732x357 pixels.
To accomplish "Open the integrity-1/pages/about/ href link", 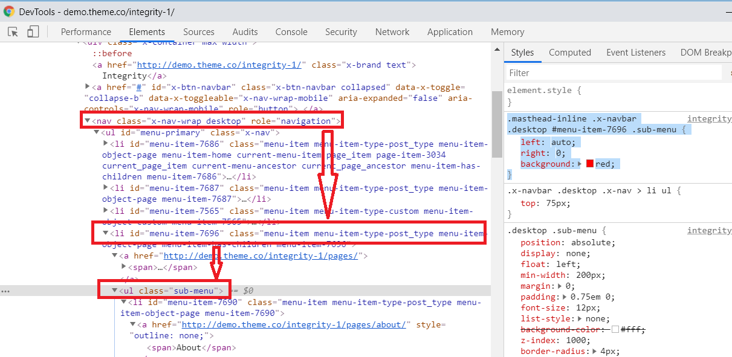I will pyautogui.click(x=294, y=324).
